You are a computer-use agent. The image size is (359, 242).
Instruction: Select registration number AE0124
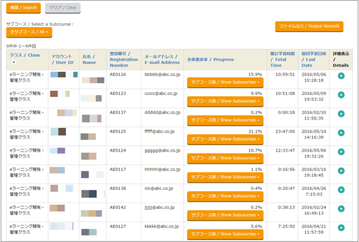point(118,150)
